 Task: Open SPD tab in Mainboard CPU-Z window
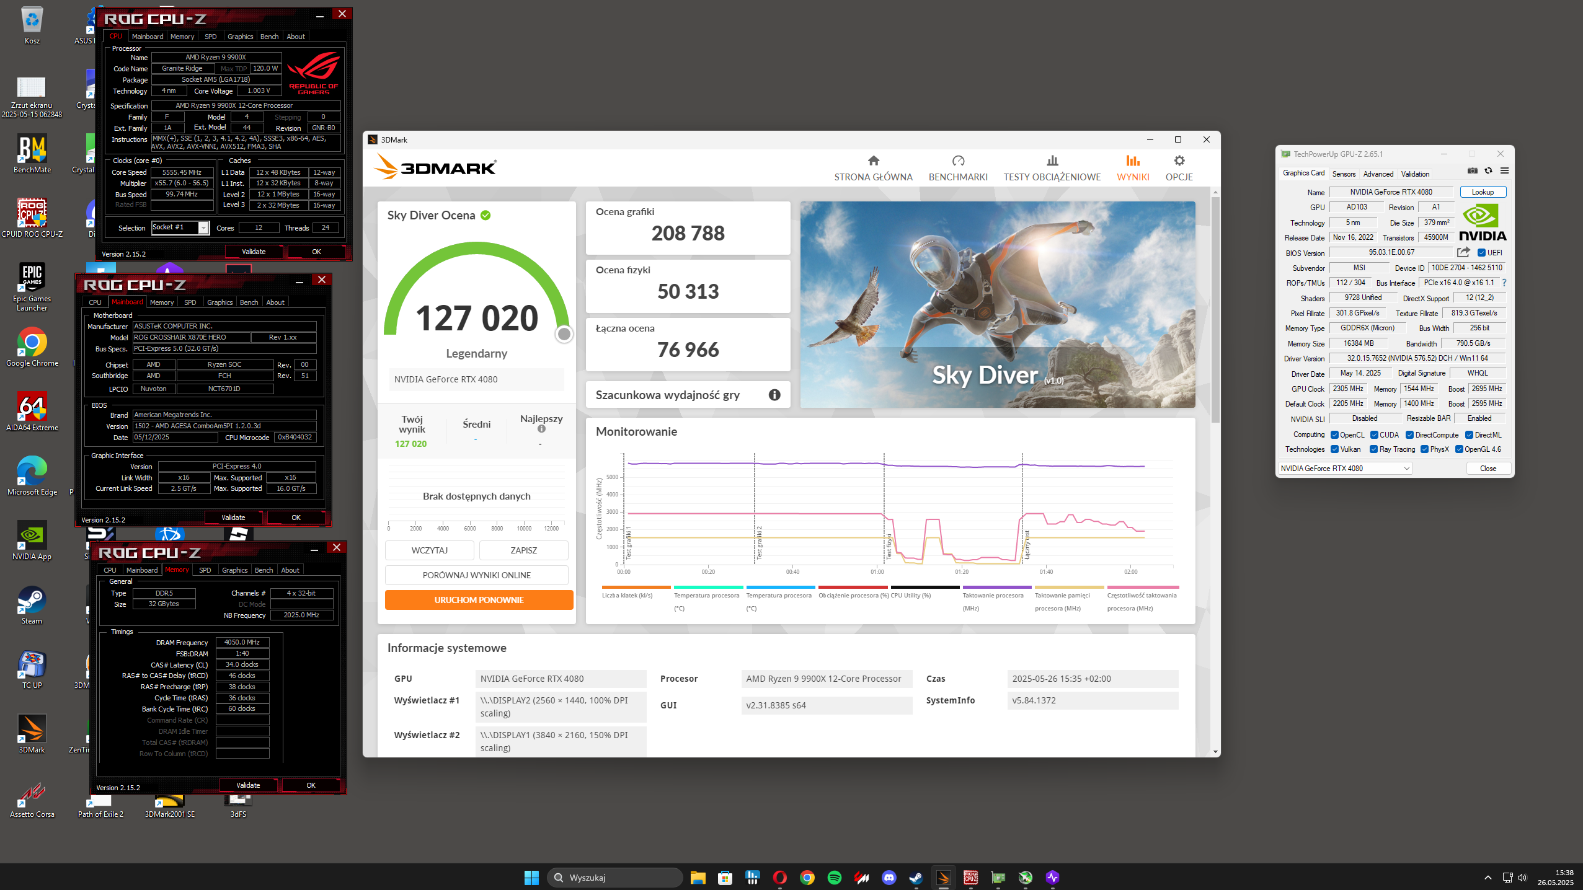pyautogui.click(x=190, y=302)
